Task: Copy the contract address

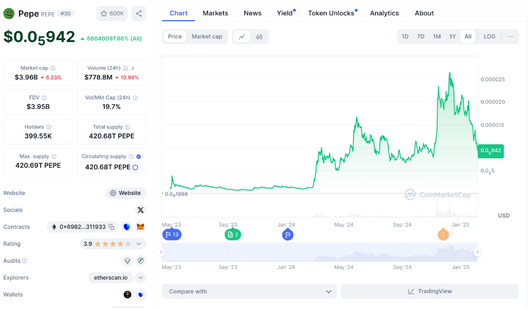Action: pyautogui.click(x=112, y=227)
